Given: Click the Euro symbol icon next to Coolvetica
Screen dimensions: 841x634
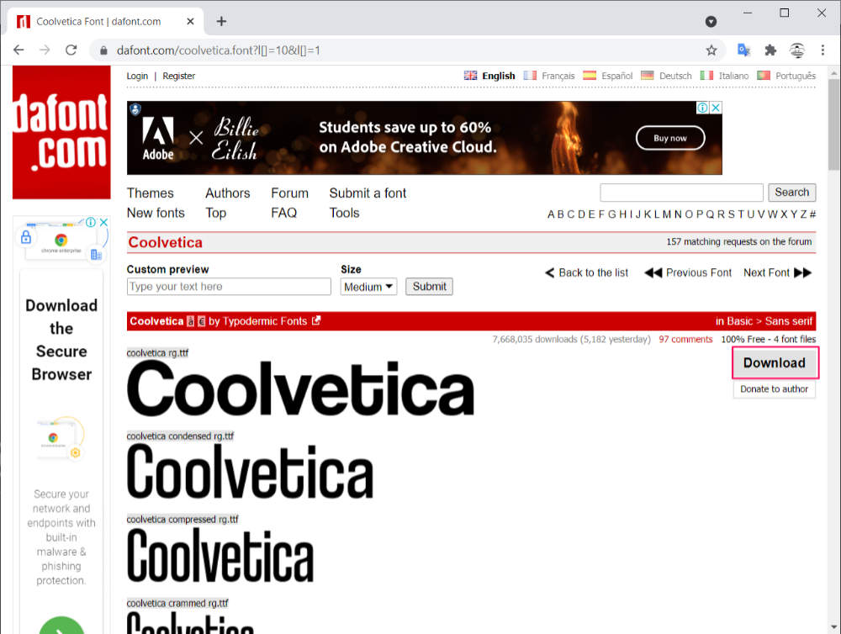Looking at the screenshot, I should pos(202,321).
